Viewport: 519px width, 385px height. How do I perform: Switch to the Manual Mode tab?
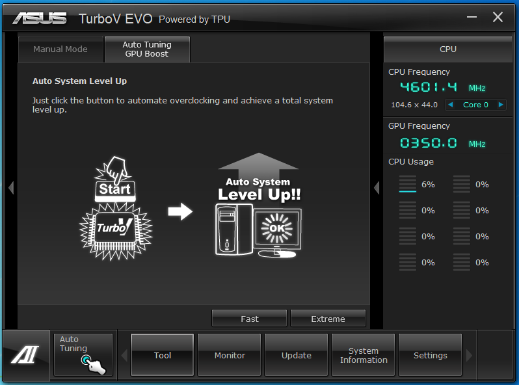pos(60,49)
